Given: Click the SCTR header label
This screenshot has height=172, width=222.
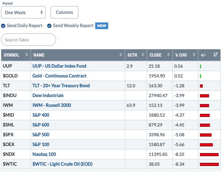Looking at the screenshot, I should pos(132,55).
